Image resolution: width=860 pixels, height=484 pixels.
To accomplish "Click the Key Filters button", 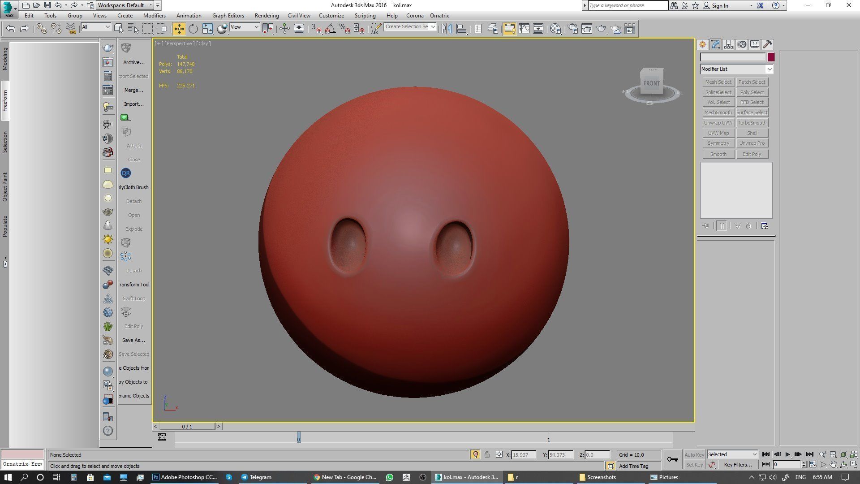I will tap(738, 465).
